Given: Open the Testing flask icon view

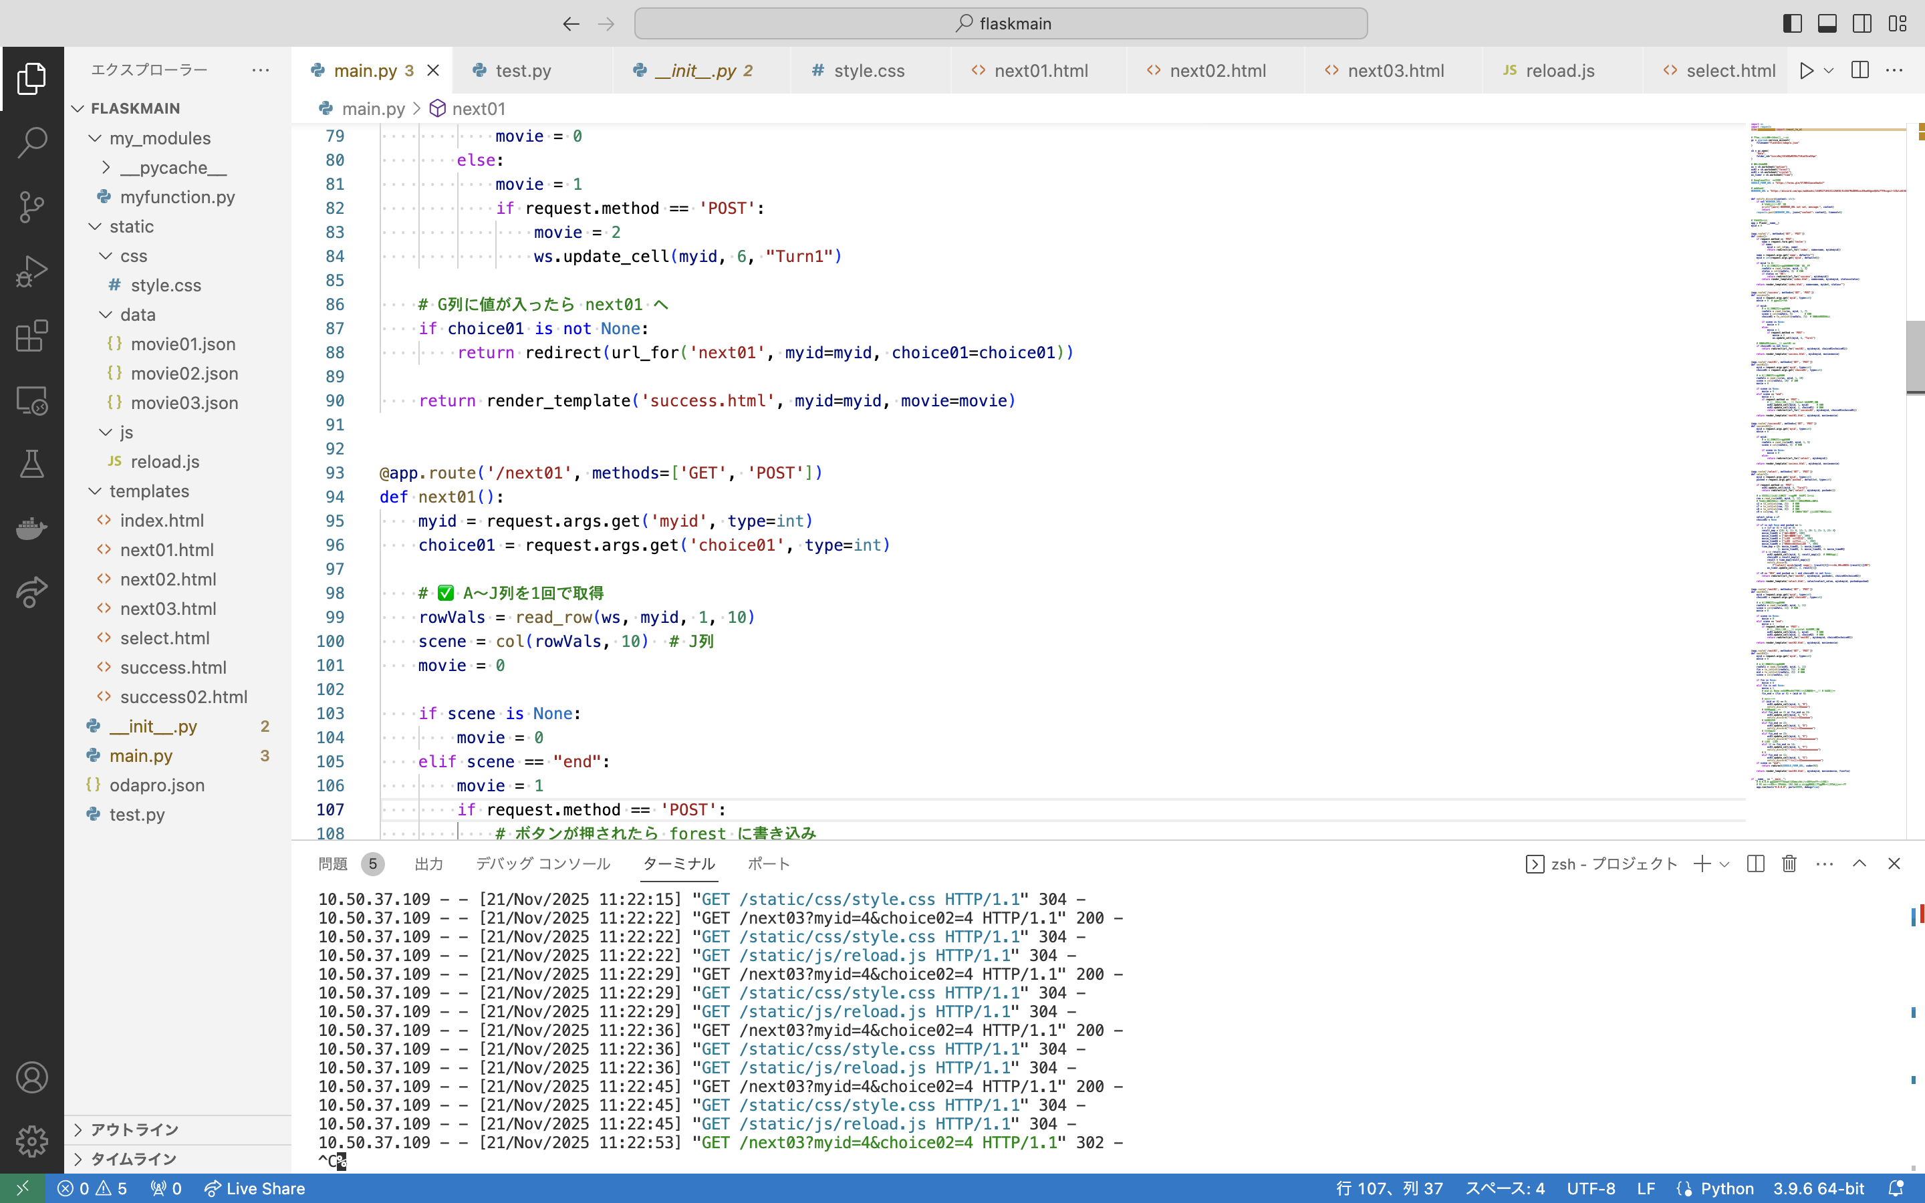Looking at the screenshot, I should tap(32, 464).
